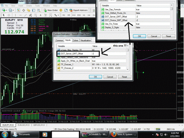The width and height of the screenshot is (184, 138).
Task: Switch chart to H1 timeframe
Action: click(x=84, y=15)
